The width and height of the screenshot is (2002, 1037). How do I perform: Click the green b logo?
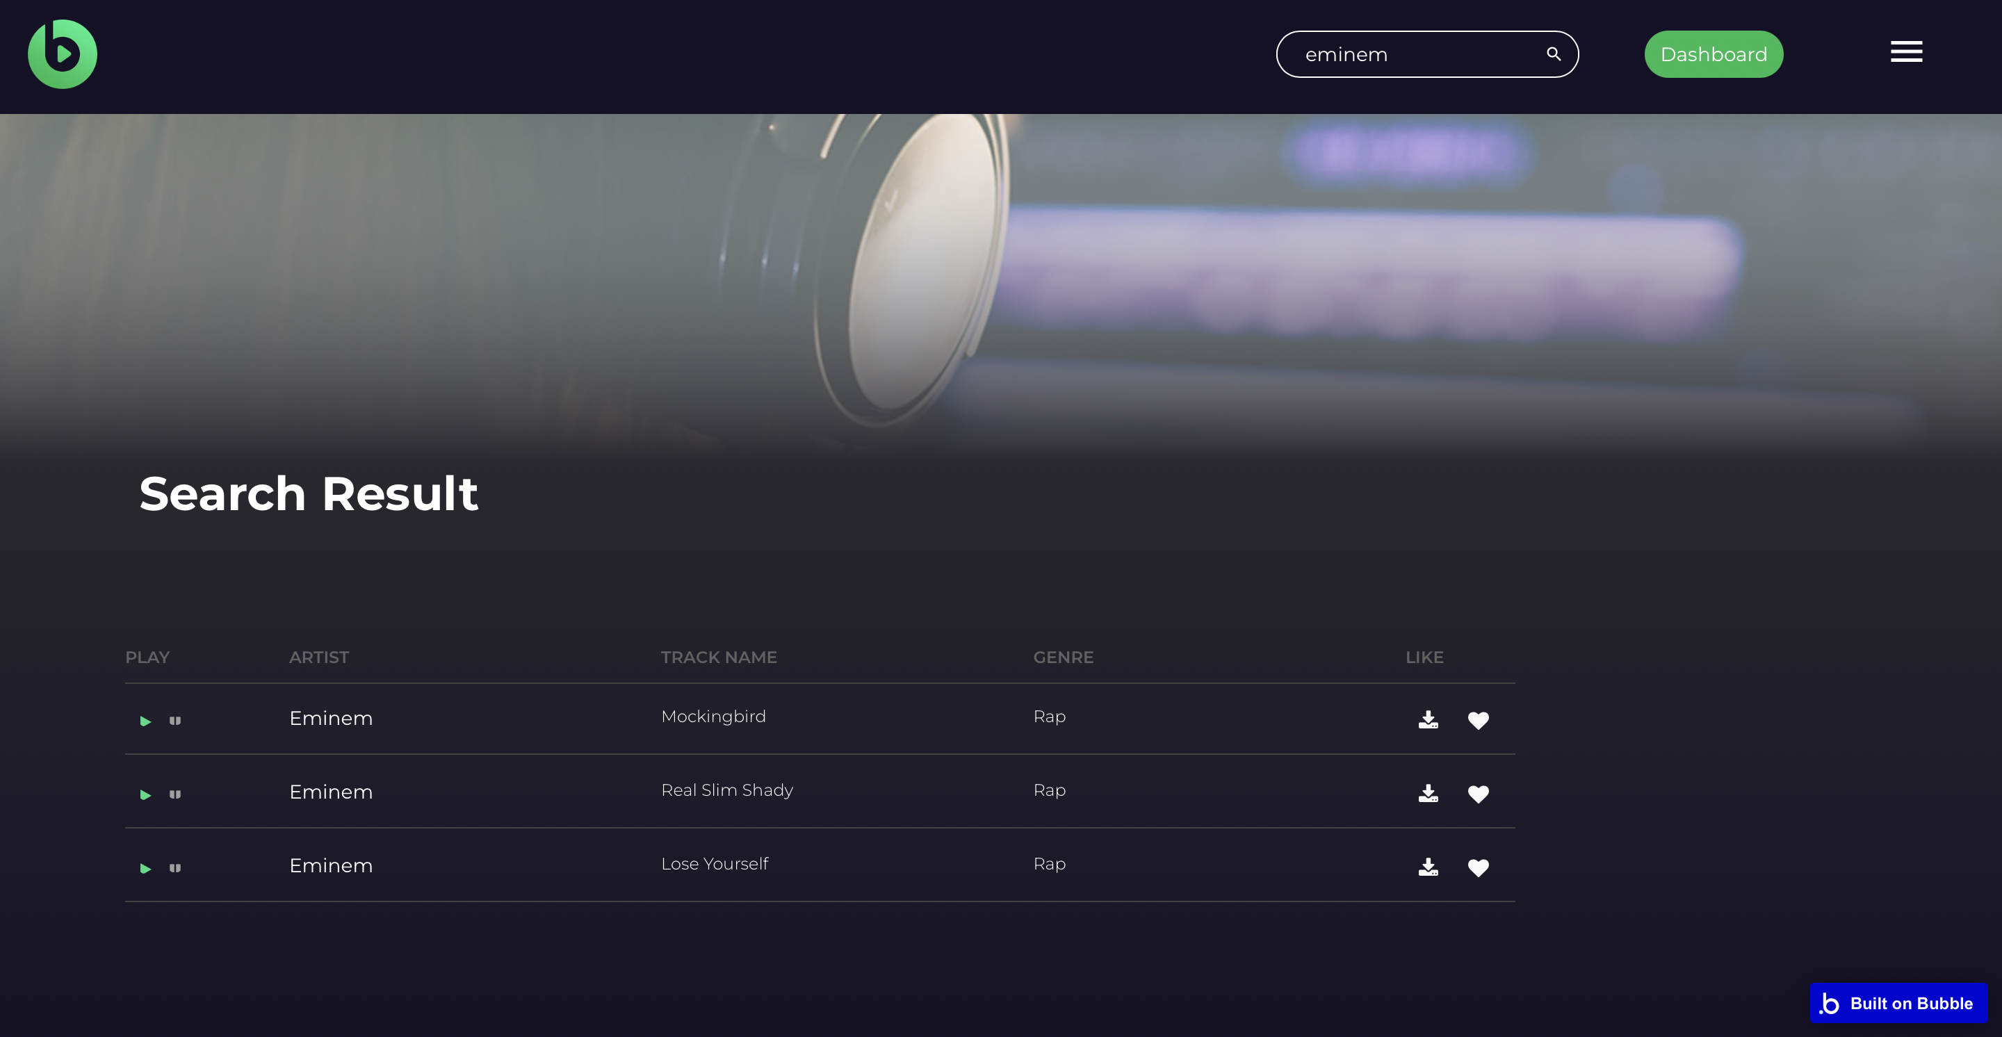pos(62,54)
